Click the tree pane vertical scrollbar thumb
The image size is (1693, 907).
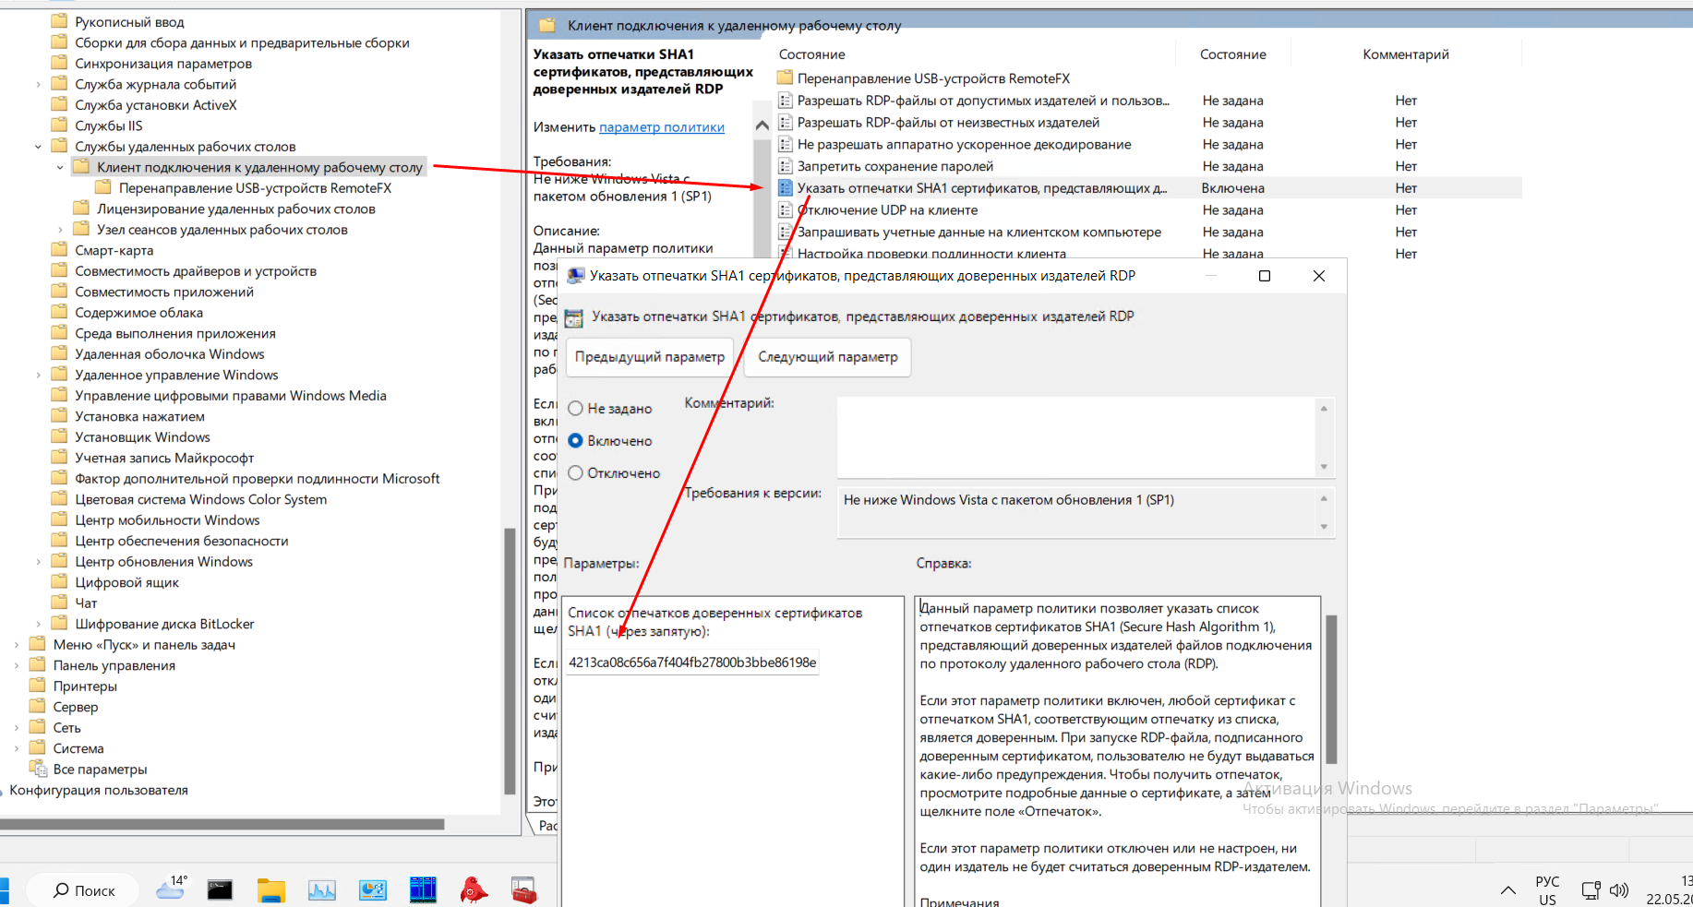[510, 661]
